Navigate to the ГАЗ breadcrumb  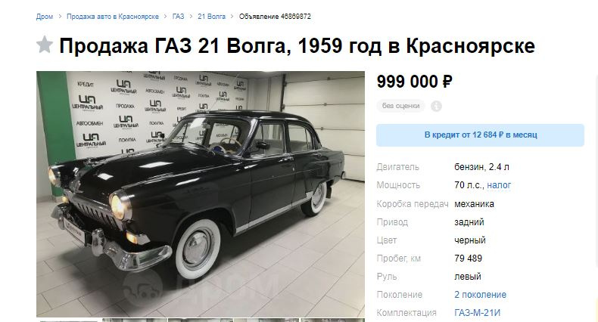click(x=178, y=17)
